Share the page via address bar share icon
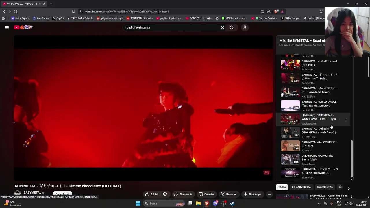This screenshot has height=208, width=370. click(x=269, y=12)
